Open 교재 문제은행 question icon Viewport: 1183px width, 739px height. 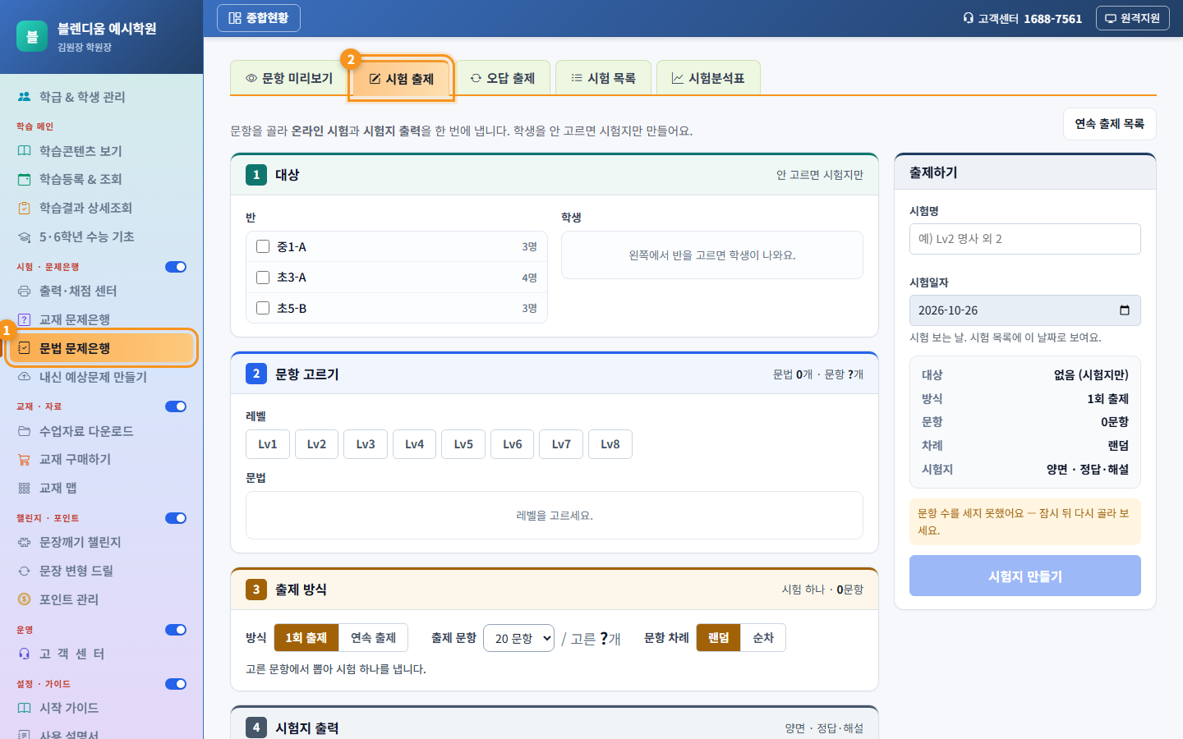(x=25, y=319)
